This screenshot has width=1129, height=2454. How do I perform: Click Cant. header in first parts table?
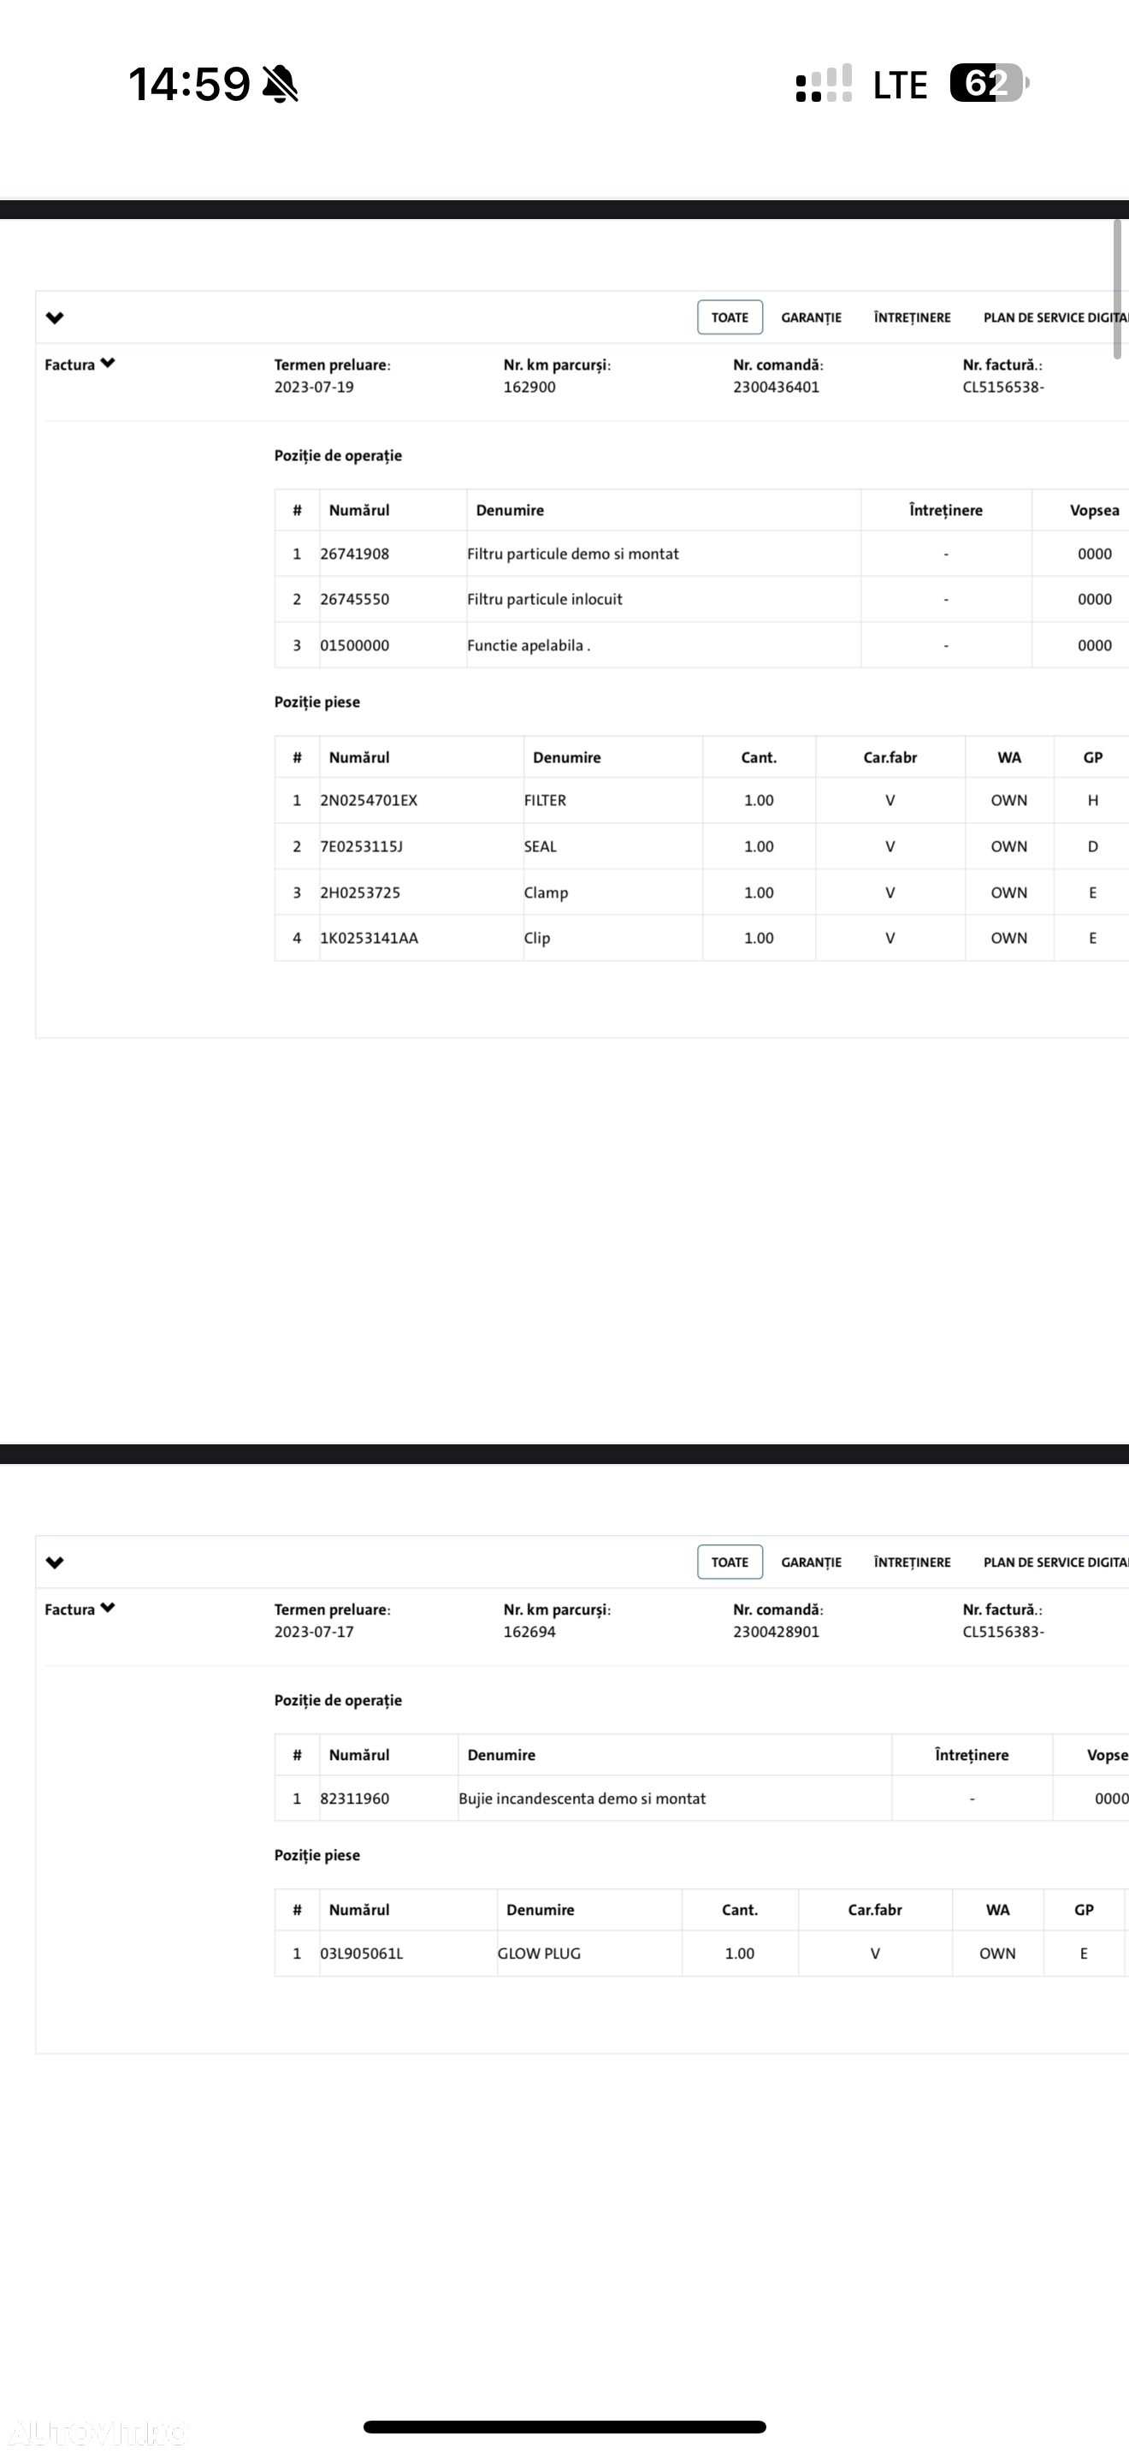point(759,757)
